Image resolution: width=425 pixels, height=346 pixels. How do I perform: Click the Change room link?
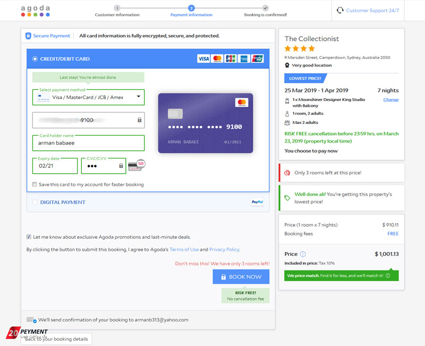click(x=391, y=100)
